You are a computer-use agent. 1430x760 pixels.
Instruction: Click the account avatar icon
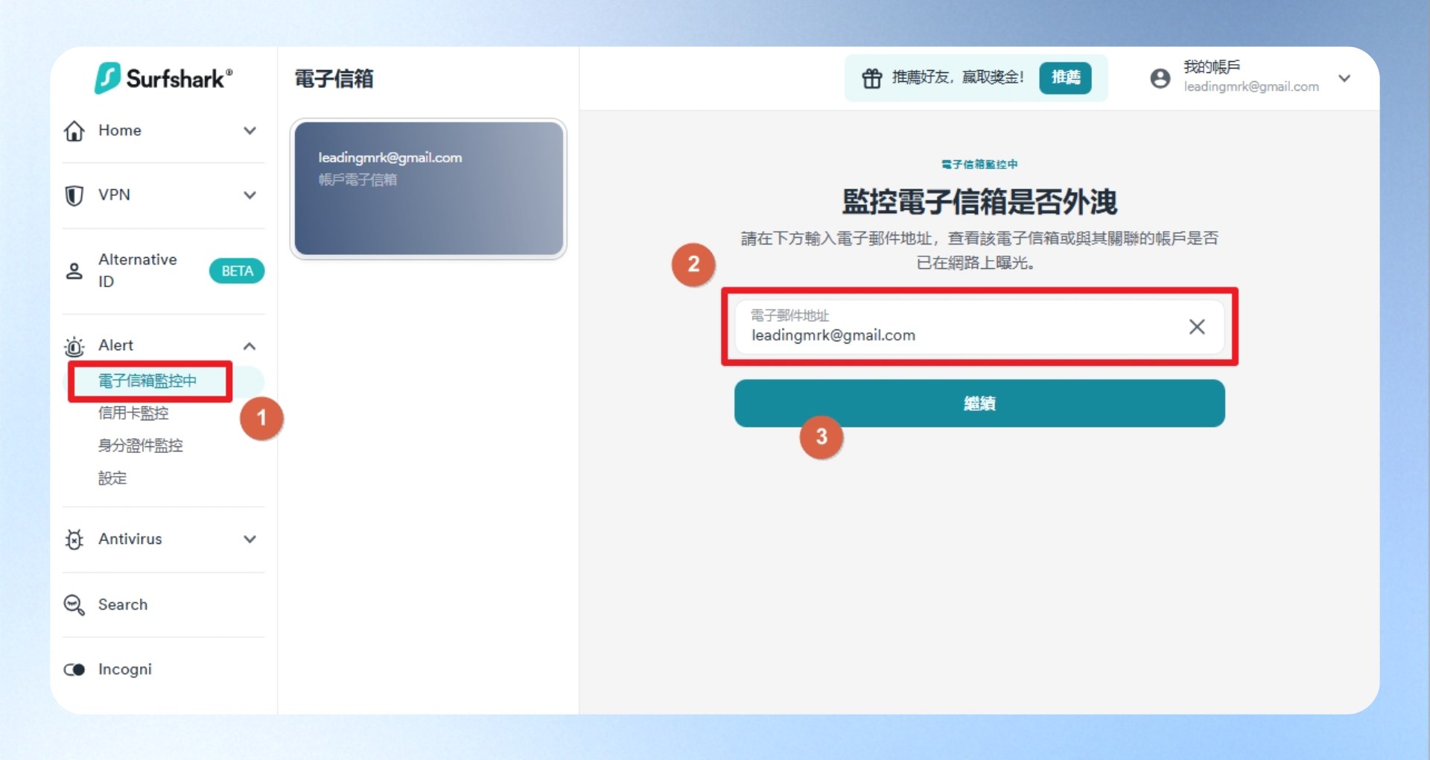pos(1160,78)
